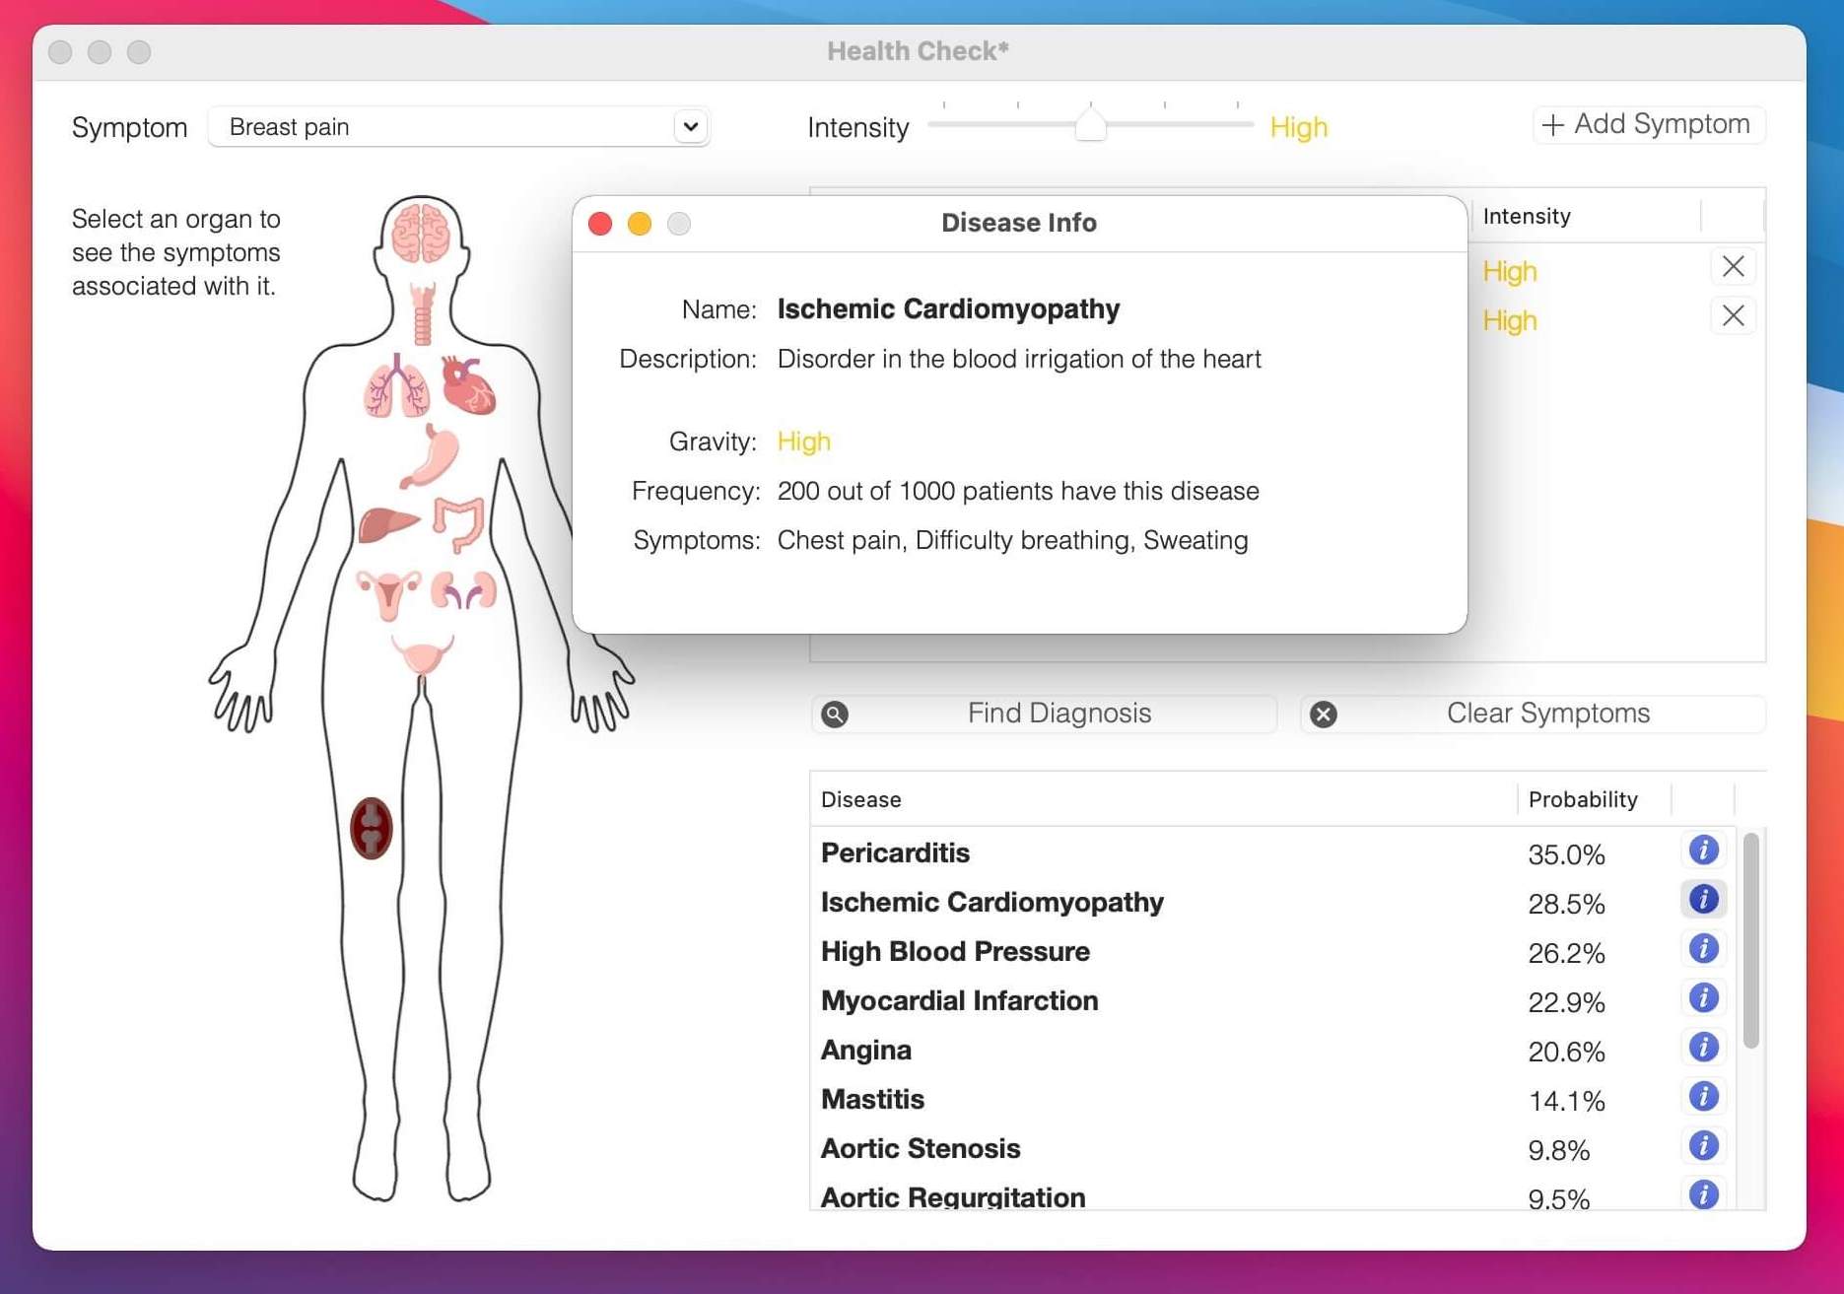Select the liver organ icon

click(x=386, y=523)
